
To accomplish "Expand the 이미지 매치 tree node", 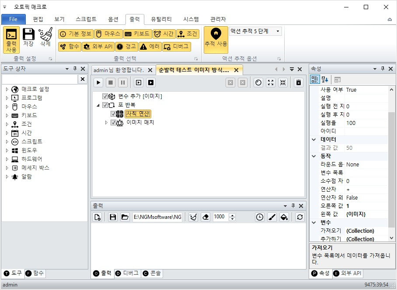I will click(x=106, y=123).
